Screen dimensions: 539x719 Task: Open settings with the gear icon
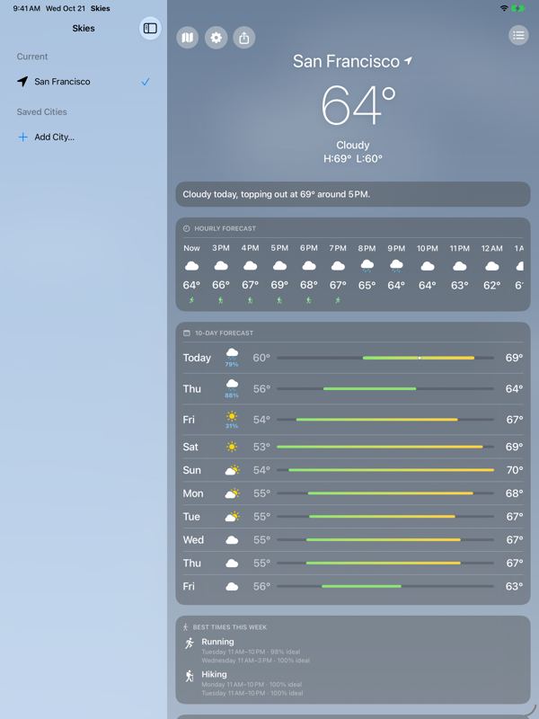tap(216, 38)
